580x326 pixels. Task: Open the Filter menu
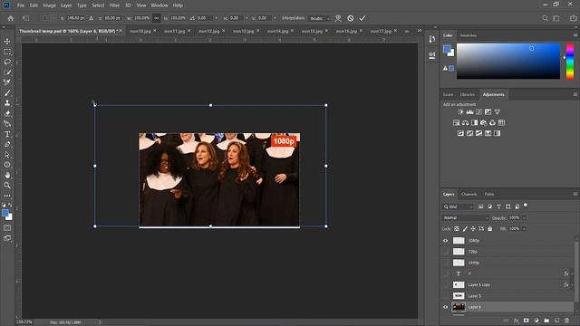[114, 5]
